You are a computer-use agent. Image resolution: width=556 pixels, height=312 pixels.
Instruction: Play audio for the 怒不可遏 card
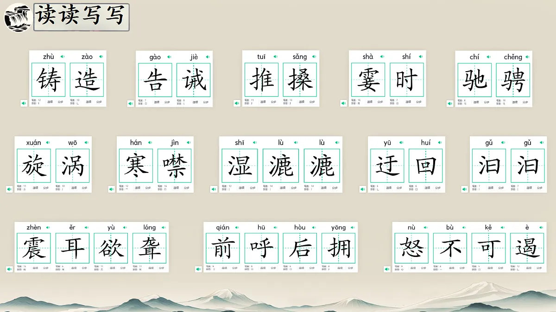coord(387,269)
